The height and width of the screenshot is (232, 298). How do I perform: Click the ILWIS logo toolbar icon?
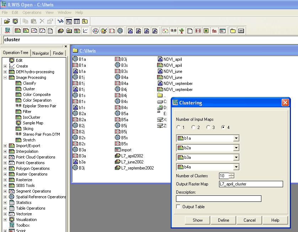tap(7, 31)
